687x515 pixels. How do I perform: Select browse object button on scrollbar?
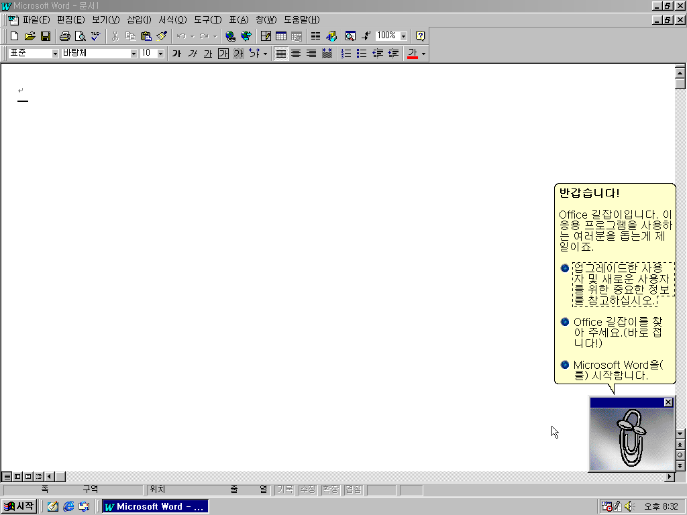(x=680, y=455)
